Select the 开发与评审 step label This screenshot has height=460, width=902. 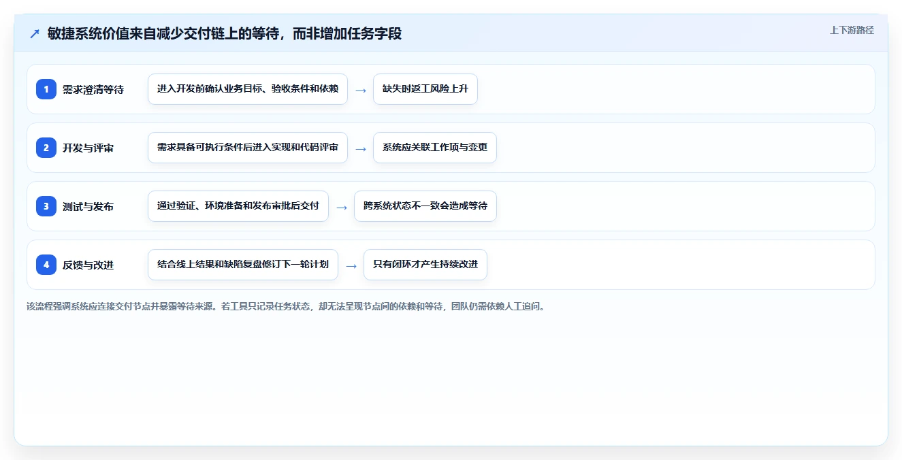coord(88,148)
